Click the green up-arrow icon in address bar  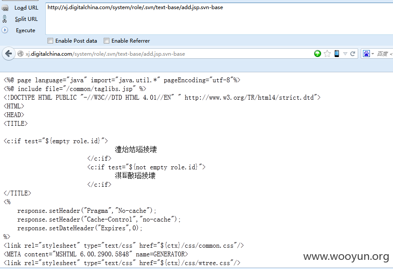pyautogui.click(x=318, y=54)
